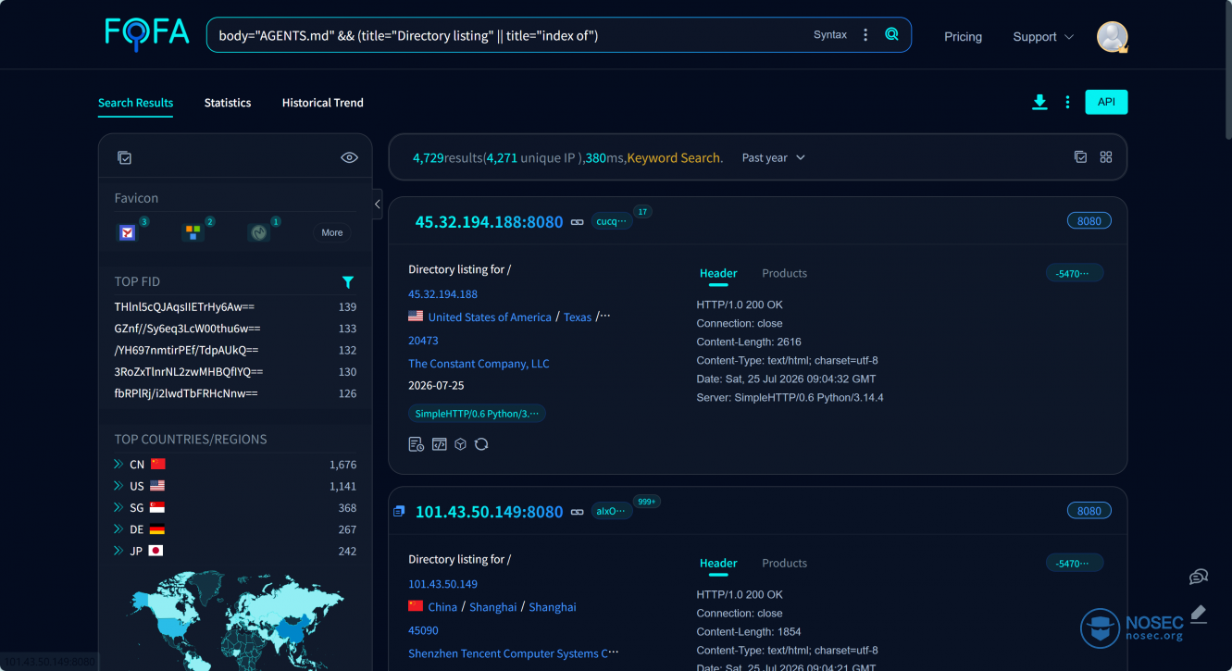
Task: Filter by the green round favicon
Action: tap(258, 232)
